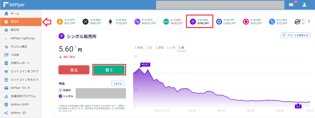Open 取引所 in sidebar
315x118 pixels.
click(x=21, y=30)
